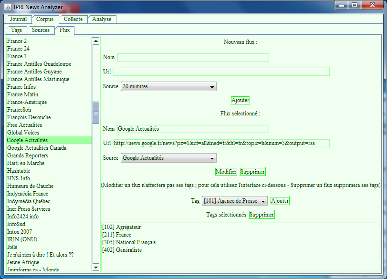Image resolution: width=387 pixels, height=279 pixels.
Task: Select the Sources sub-tab
Action: [x=41, y=30]
